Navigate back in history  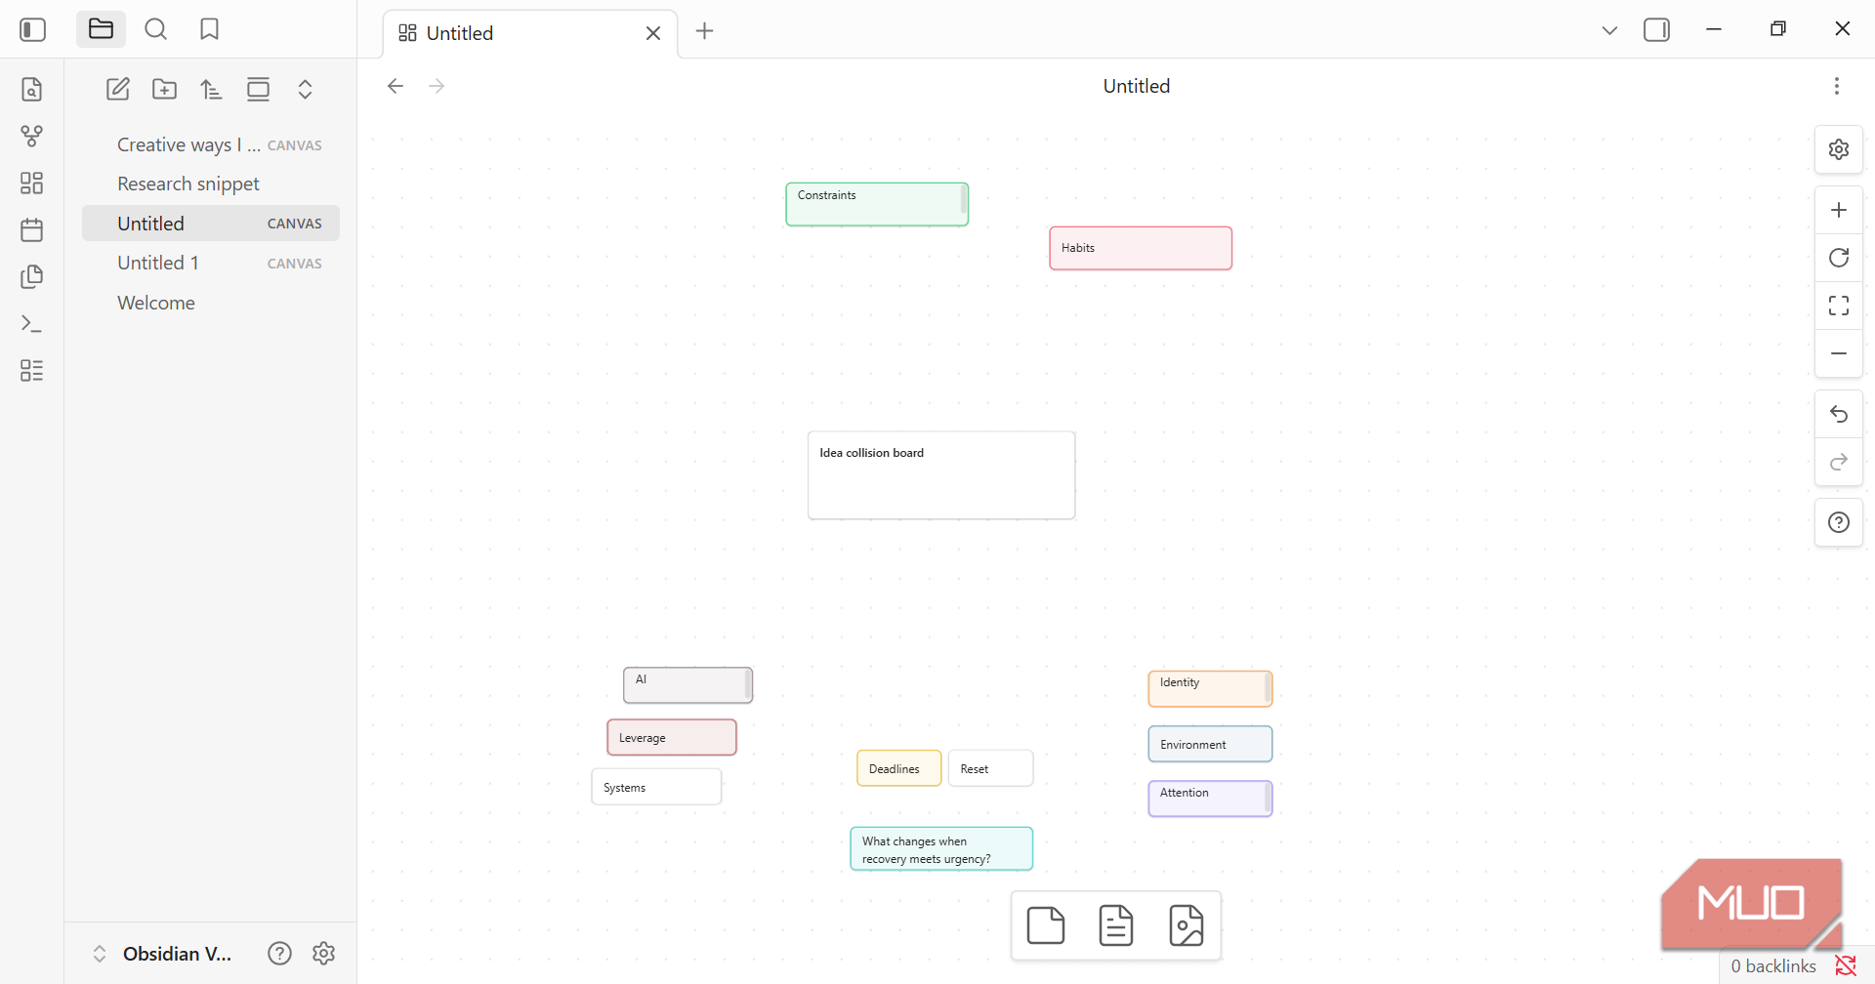[x=396, y=86]
